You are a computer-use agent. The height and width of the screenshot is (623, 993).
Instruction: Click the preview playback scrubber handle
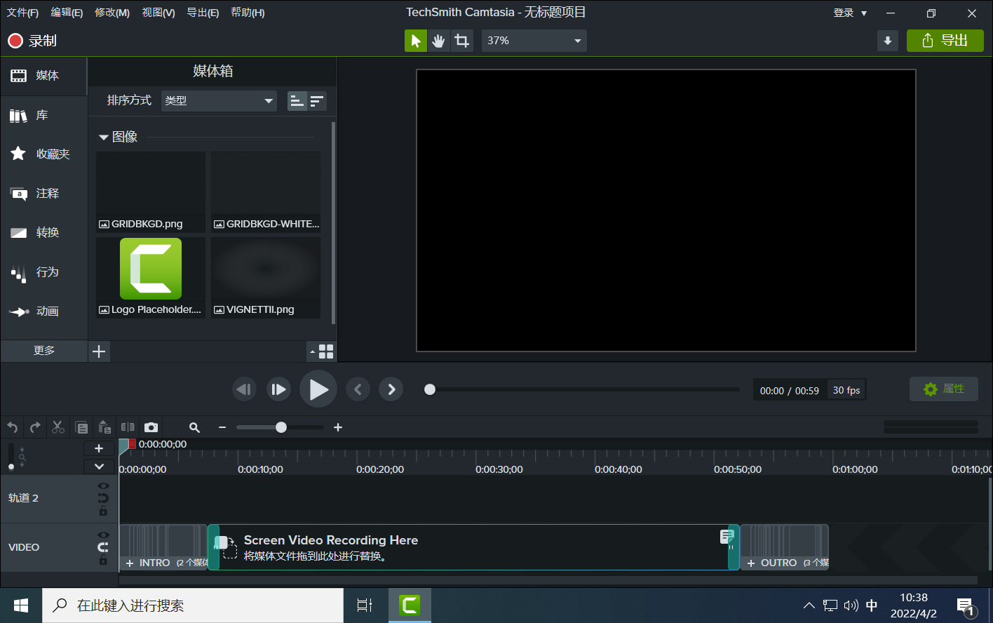click(x=430, y=389)
